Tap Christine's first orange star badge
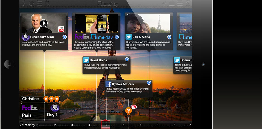The height and width of the screenshot is (129, 262). [46, 98]
